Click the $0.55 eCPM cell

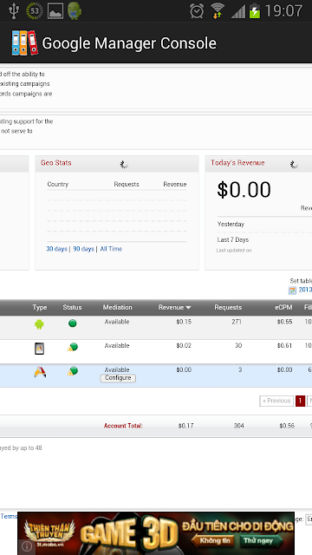click(x=285, y=322)
